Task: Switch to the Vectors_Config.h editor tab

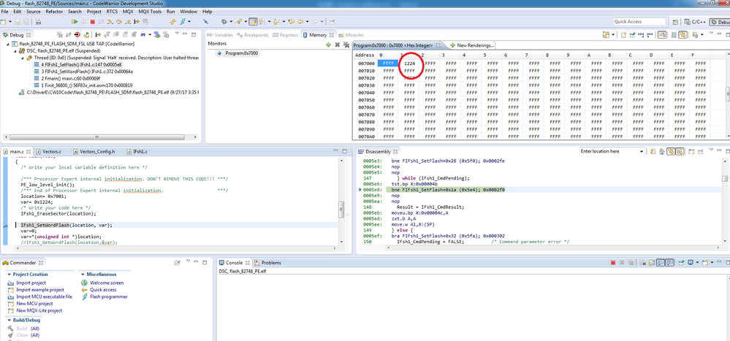Action: pos(96,151)
